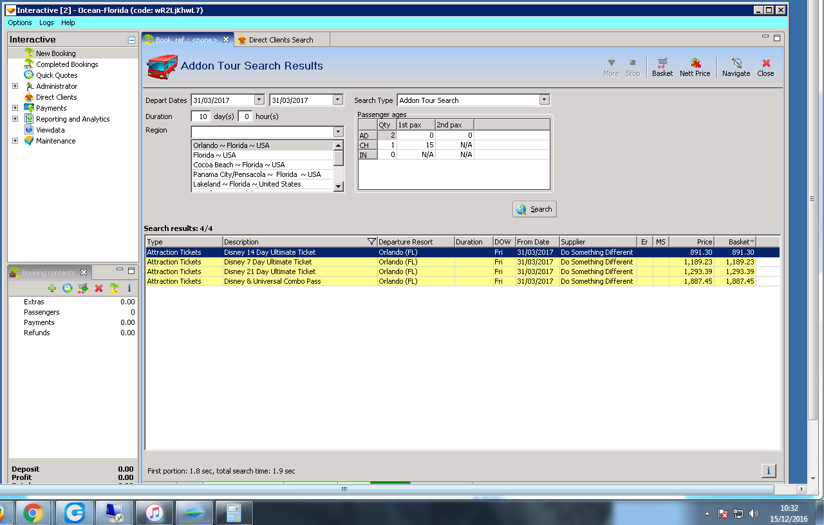Image resolution: width=824 pixels, height=525 pixels.
Task: Open the Search Type dropdown
Action: coord(545,100)
